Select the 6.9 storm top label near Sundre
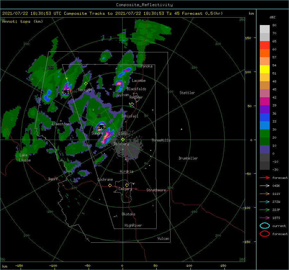The height and width of the screenshot is (270, 289). tap(101, 127)
